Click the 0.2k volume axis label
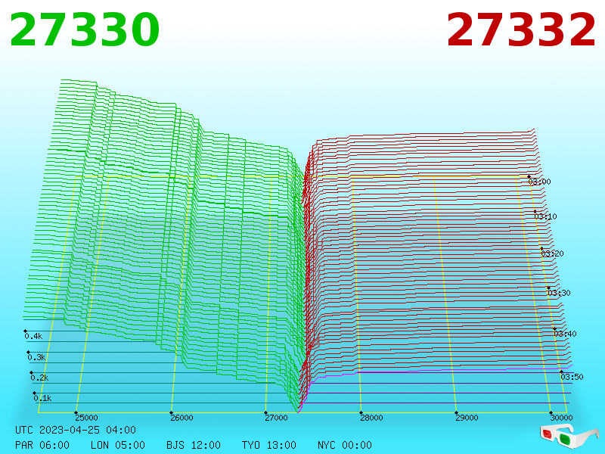This screenshot has width=605, height=454. (40, 378)
